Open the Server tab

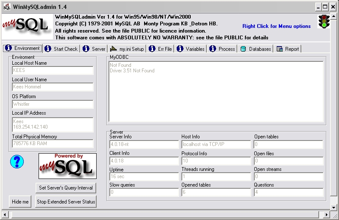pos(94,49)
